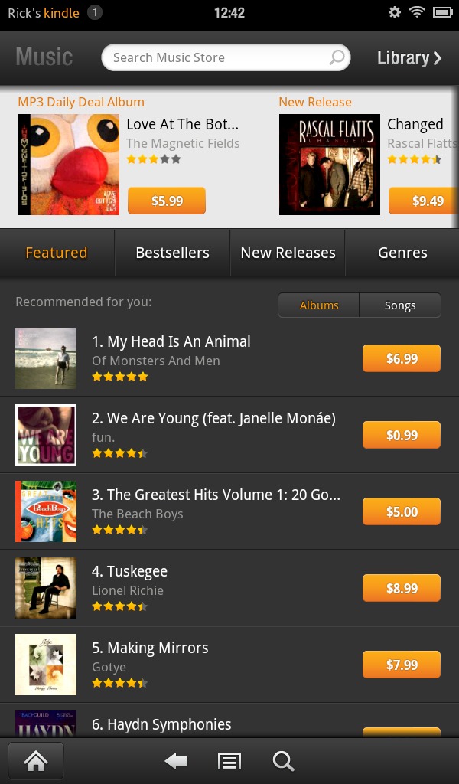Go back using the arrow icon

(176, 761)
